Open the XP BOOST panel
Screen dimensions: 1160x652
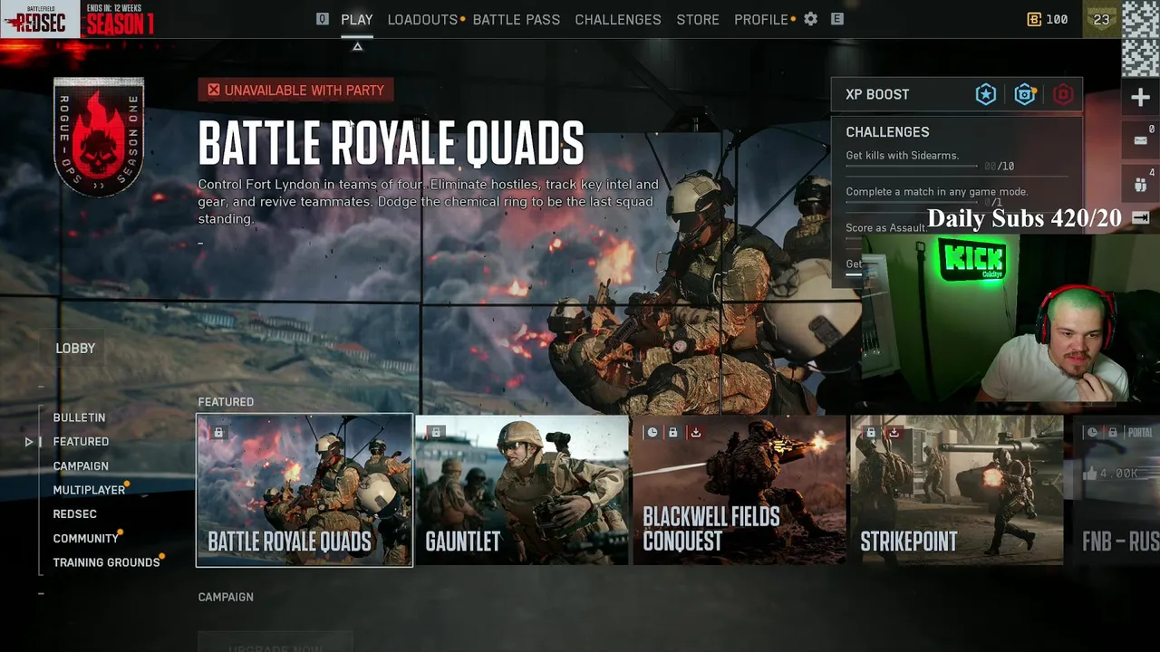[x=957, y=94]
